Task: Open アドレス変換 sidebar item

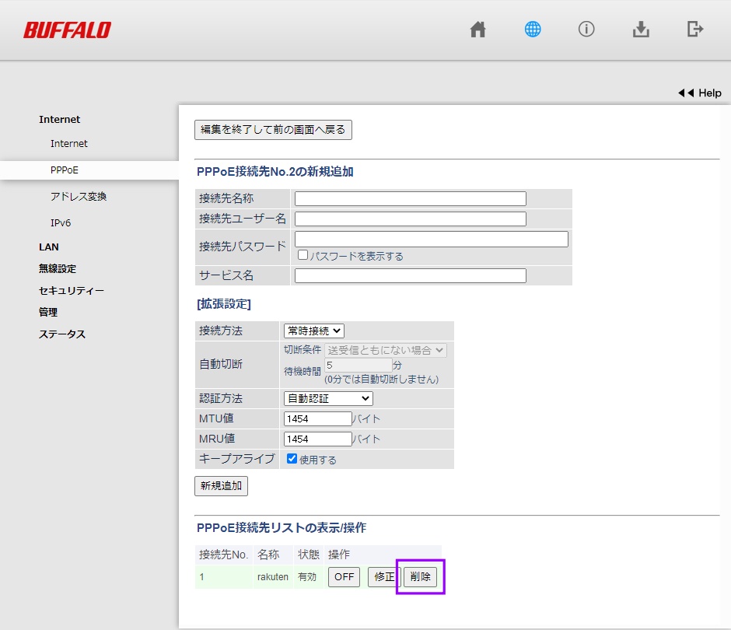Action: (x=79, y=196)
